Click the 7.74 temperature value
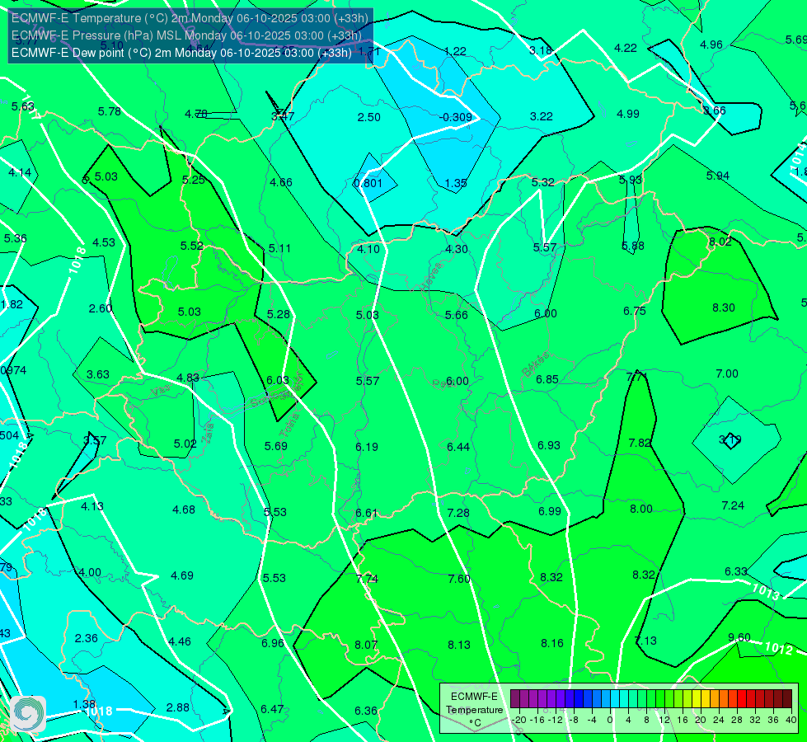The image size is (807, 742). coord(368,579)
